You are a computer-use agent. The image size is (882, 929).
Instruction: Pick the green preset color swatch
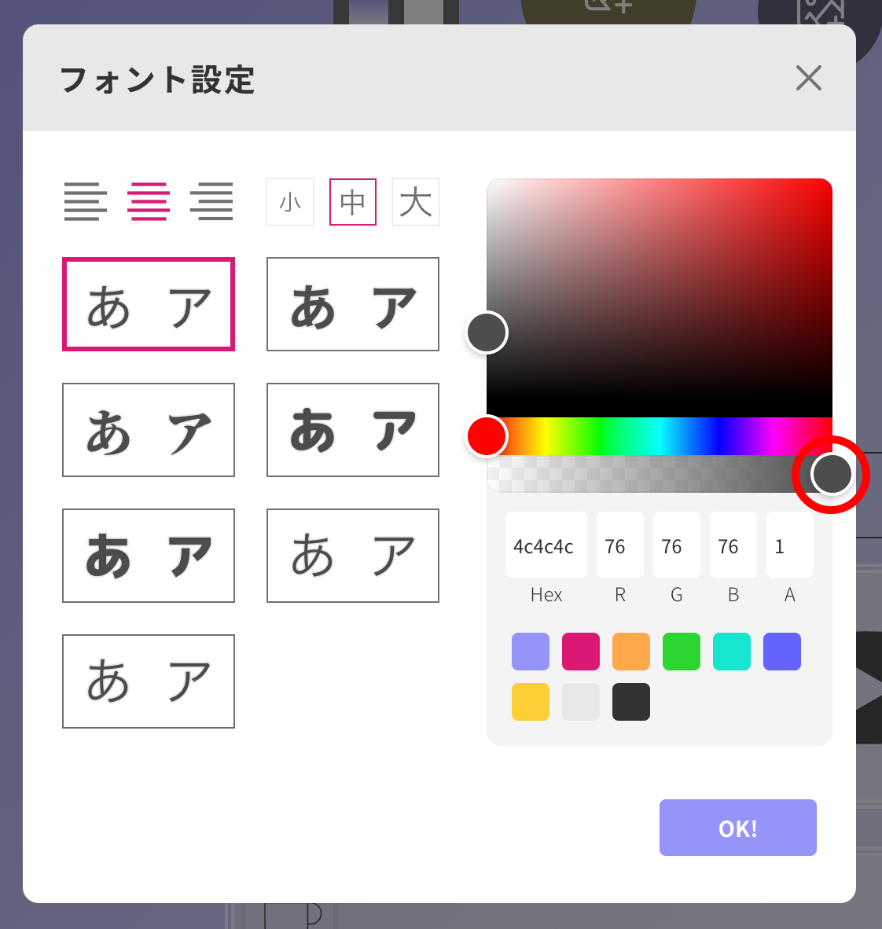point(682,652)
